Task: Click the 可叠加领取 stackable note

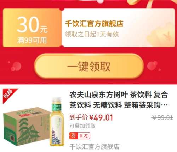Action: 82,126
